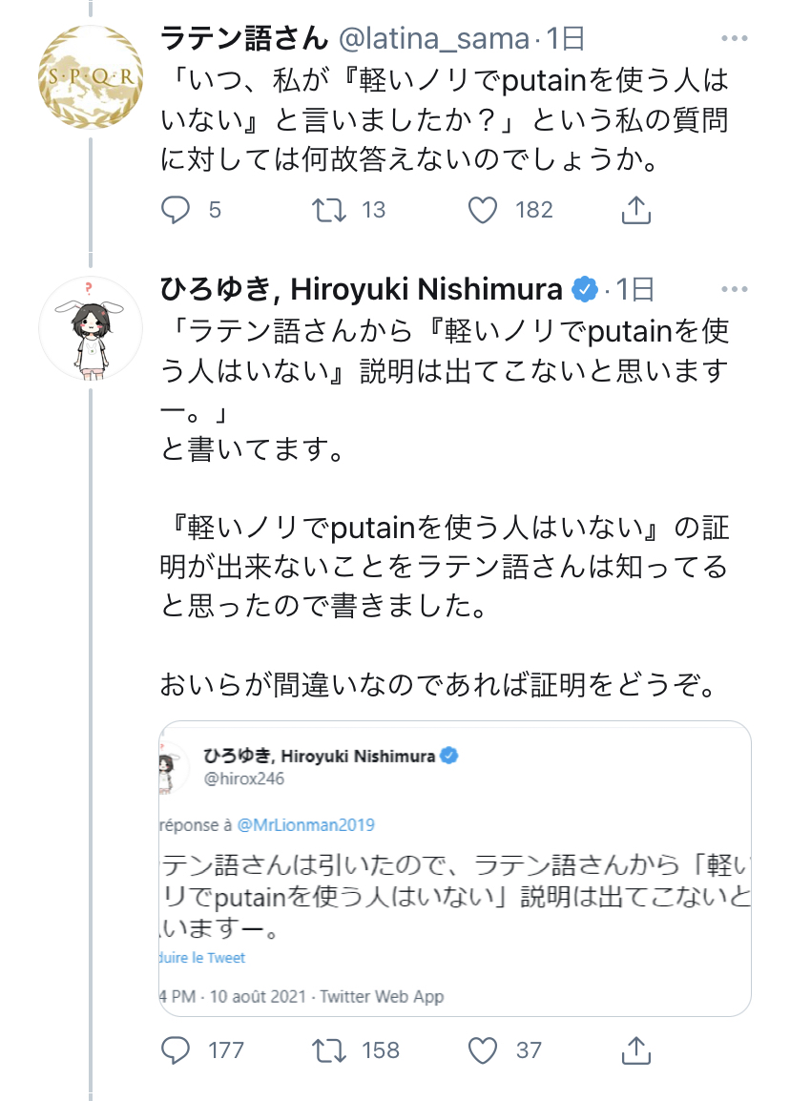Share the ラテン語さん tweet
Image resolution: width=790 pixels, height=1101 pixels.
636,209
